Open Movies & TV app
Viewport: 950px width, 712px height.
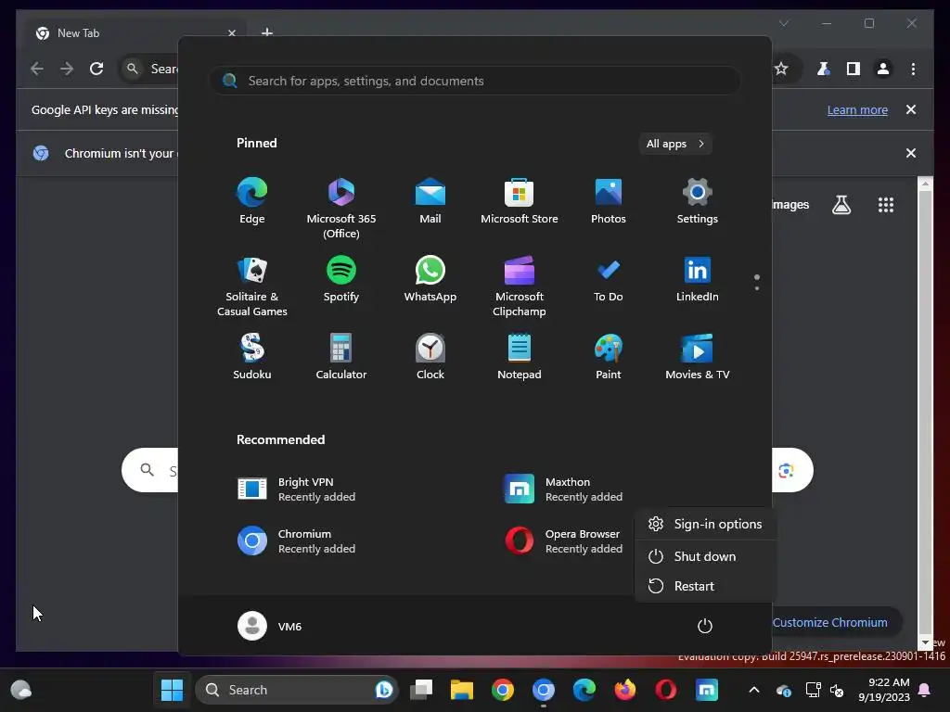[x=698, y=357]
